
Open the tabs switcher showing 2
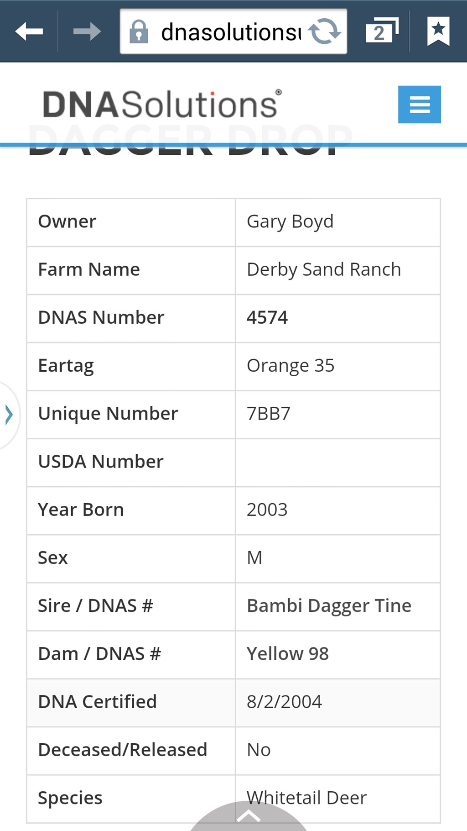click(x=382, y=31)
